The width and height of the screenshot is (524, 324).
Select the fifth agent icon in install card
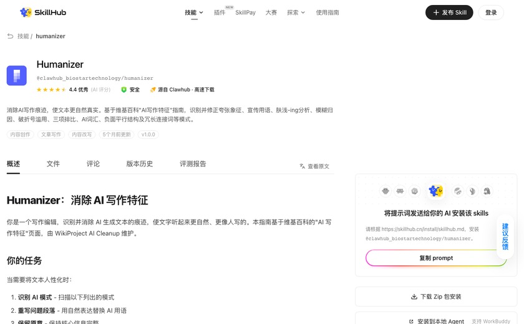tap(458, 191)
